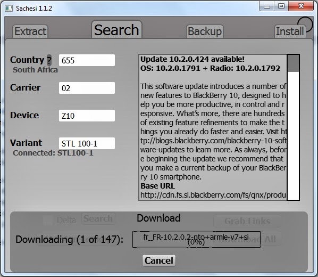Image resolution: width=318 pixels, height=277 pixels.
Task: Click the 'Downloading (1 of 147):' label
Action: click(69, 239)
